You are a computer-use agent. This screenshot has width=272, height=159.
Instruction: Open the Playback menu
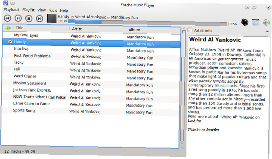[11, 10]
